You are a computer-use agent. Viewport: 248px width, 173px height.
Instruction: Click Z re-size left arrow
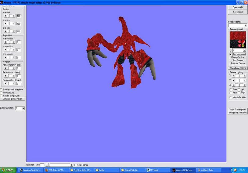[x=5, y=31]
